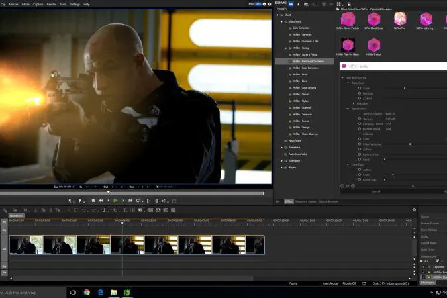Open File Explorer from the taskbar

pos(114,293)
